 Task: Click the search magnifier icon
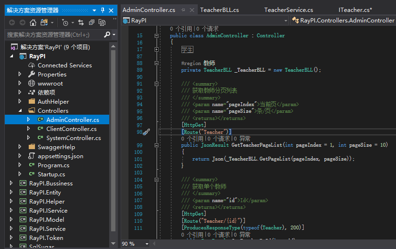point(107,34)
